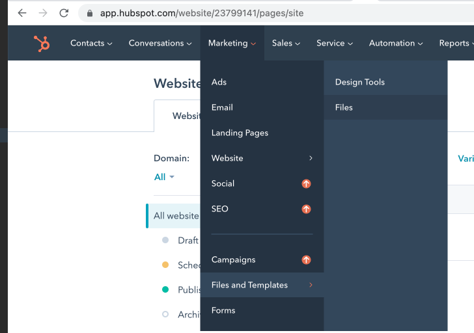This screenshot has width=474, height=333.
Task: Open Landing Pages from Marketing menu
Action: point(240,133)
